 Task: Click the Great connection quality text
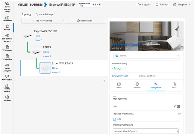click(117, 68)
